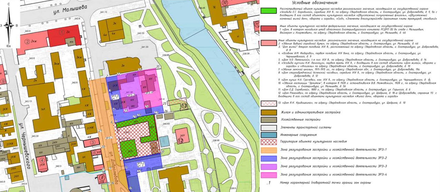Click the orange ЗРЗ-1 legend swatch

point(268,150)
